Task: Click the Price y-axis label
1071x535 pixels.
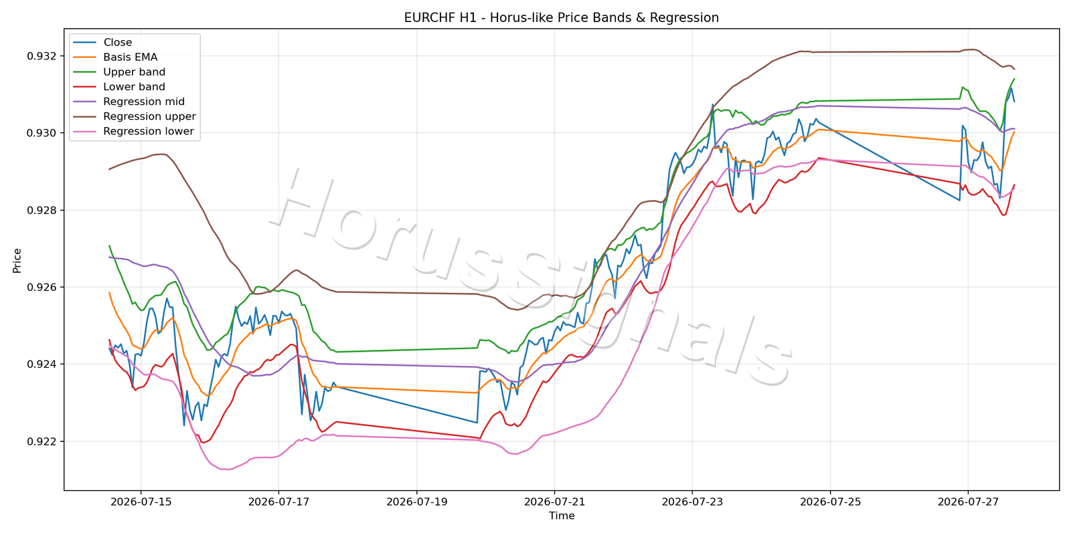Action: [x=17, y=260]
